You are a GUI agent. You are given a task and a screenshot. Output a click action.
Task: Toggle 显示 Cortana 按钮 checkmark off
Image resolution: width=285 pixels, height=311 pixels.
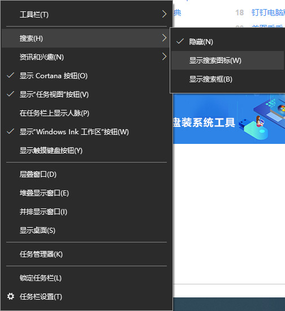11,75
